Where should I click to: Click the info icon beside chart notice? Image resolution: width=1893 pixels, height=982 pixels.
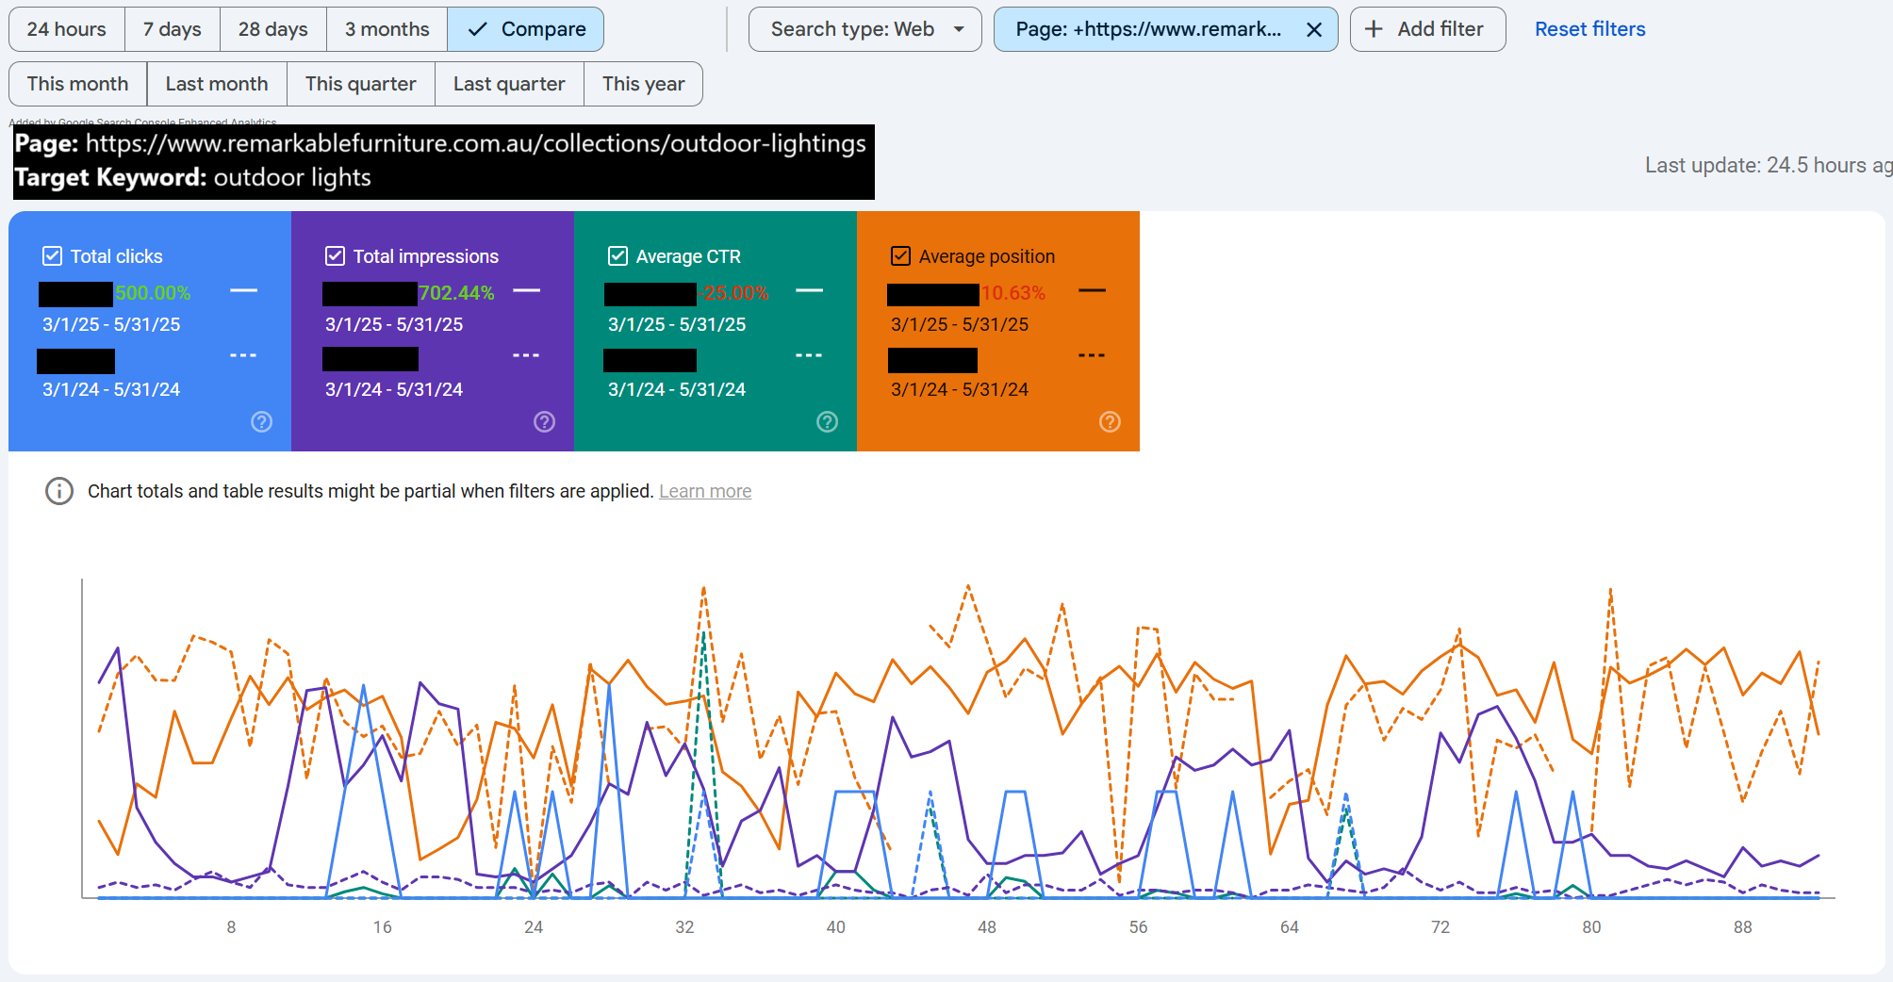59,491
